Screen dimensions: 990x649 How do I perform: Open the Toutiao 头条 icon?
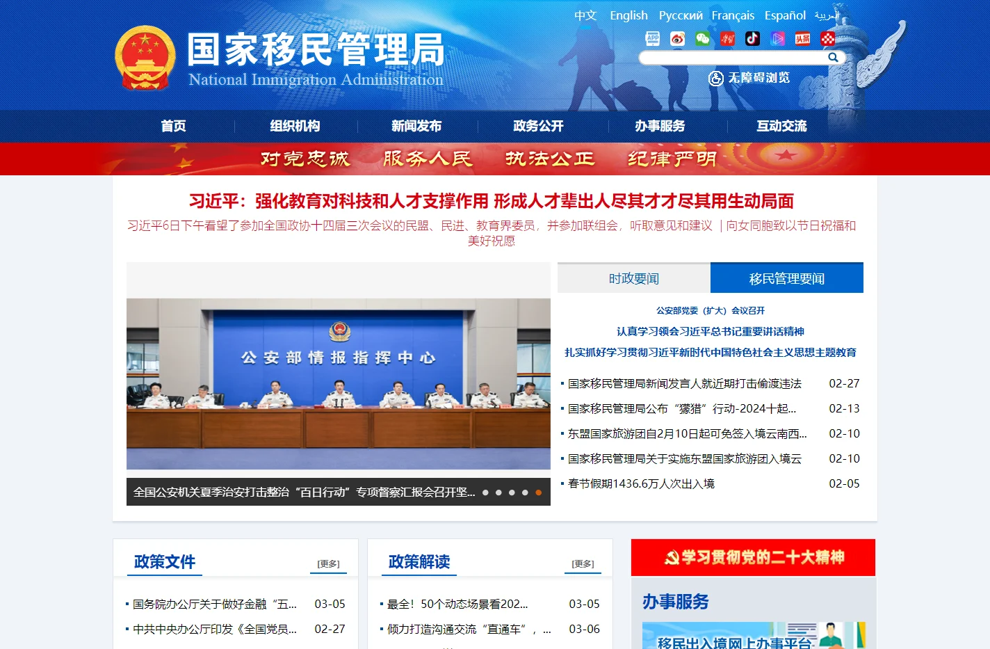[x=803, y=39]
